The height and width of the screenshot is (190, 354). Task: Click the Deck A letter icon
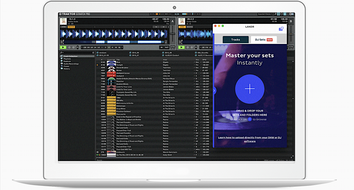pyautogui.click(x=172, y=21)
